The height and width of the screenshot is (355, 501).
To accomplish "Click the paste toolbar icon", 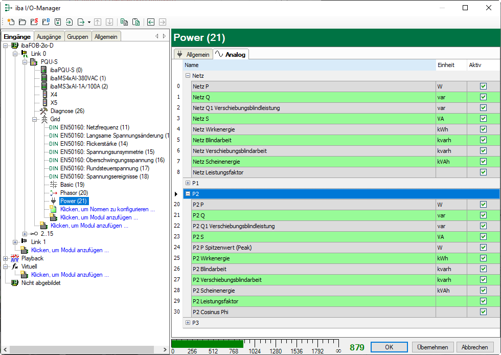I will coord(136,22).
